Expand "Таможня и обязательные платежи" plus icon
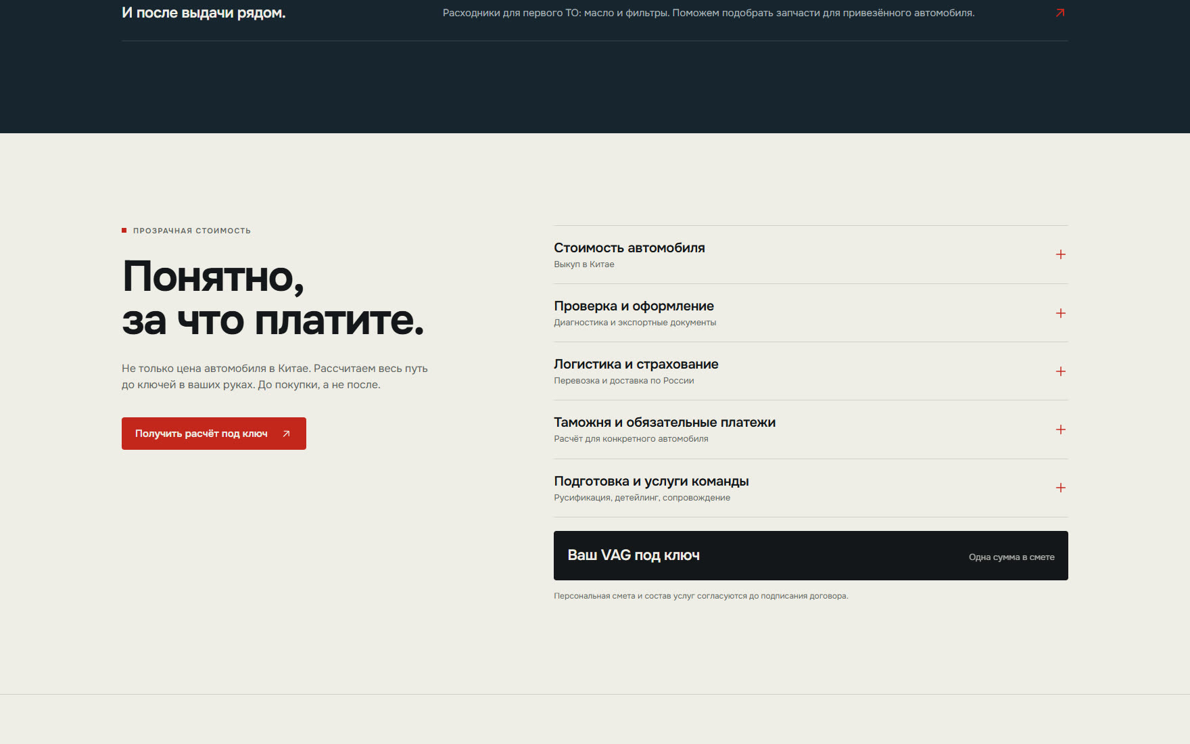 1061,429
